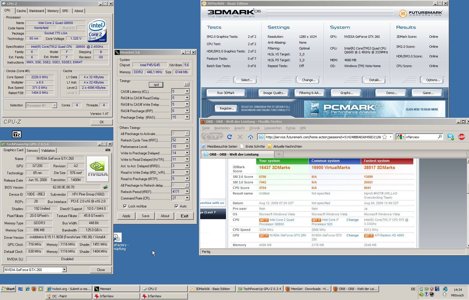
Task: Toggle the Lock mchbar checkbox in MemSet
Action: [x=125, y=206]
